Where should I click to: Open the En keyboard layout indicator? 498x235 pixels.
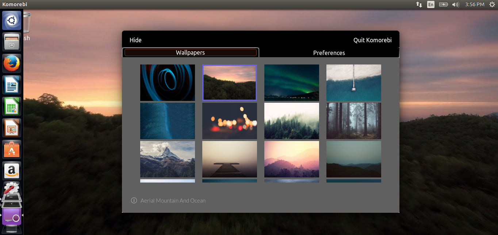point(431,4)
